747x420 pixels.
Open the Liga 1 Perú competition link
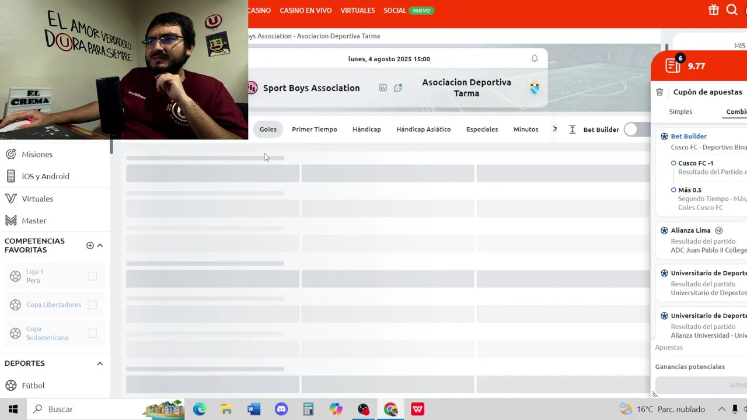tap(34, 276)
